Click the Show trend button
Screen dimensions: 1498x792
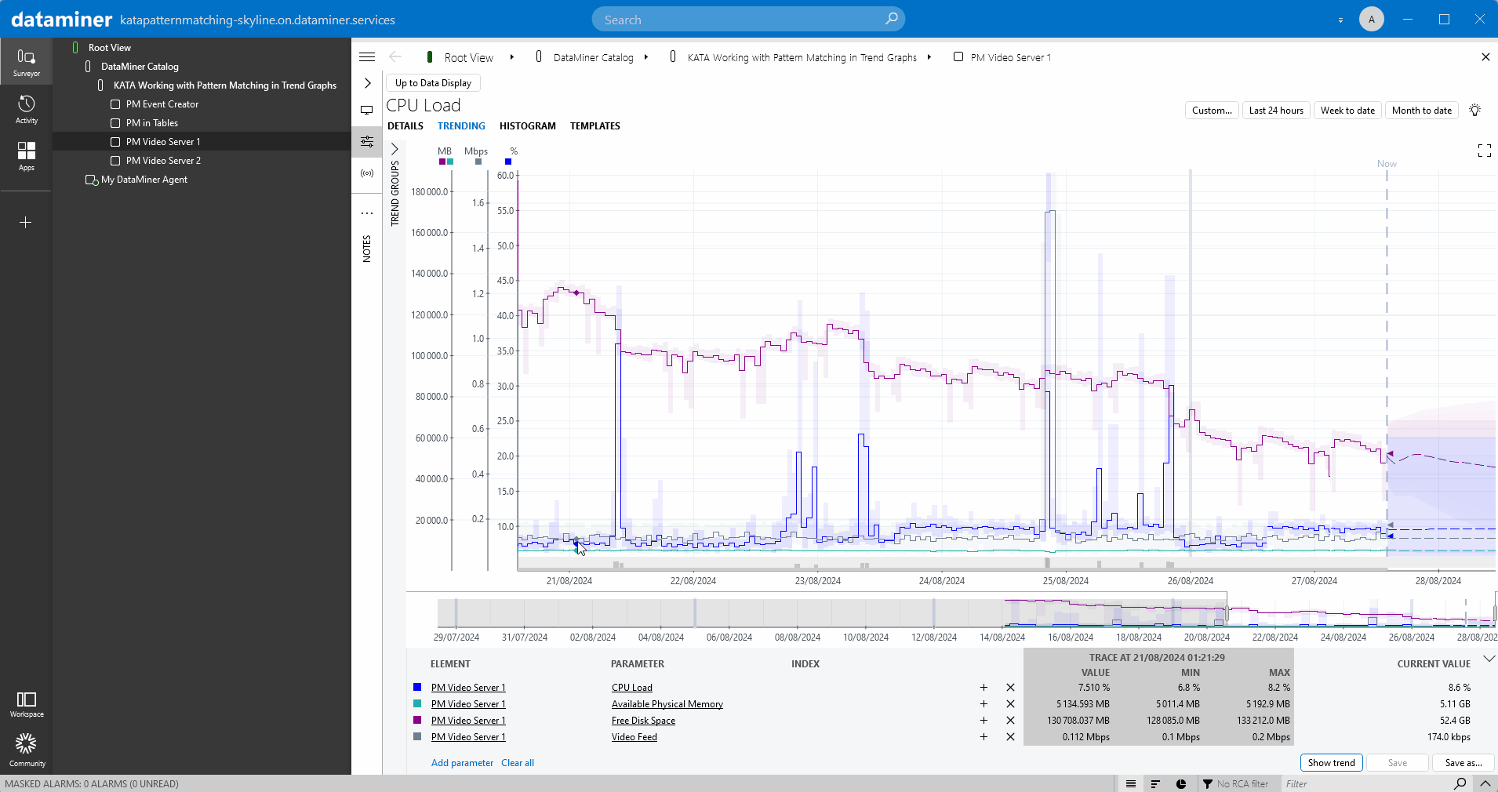(x=1331, y=762)
